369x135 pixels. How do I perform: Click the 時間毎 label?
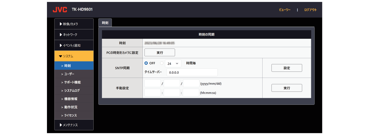191,63
